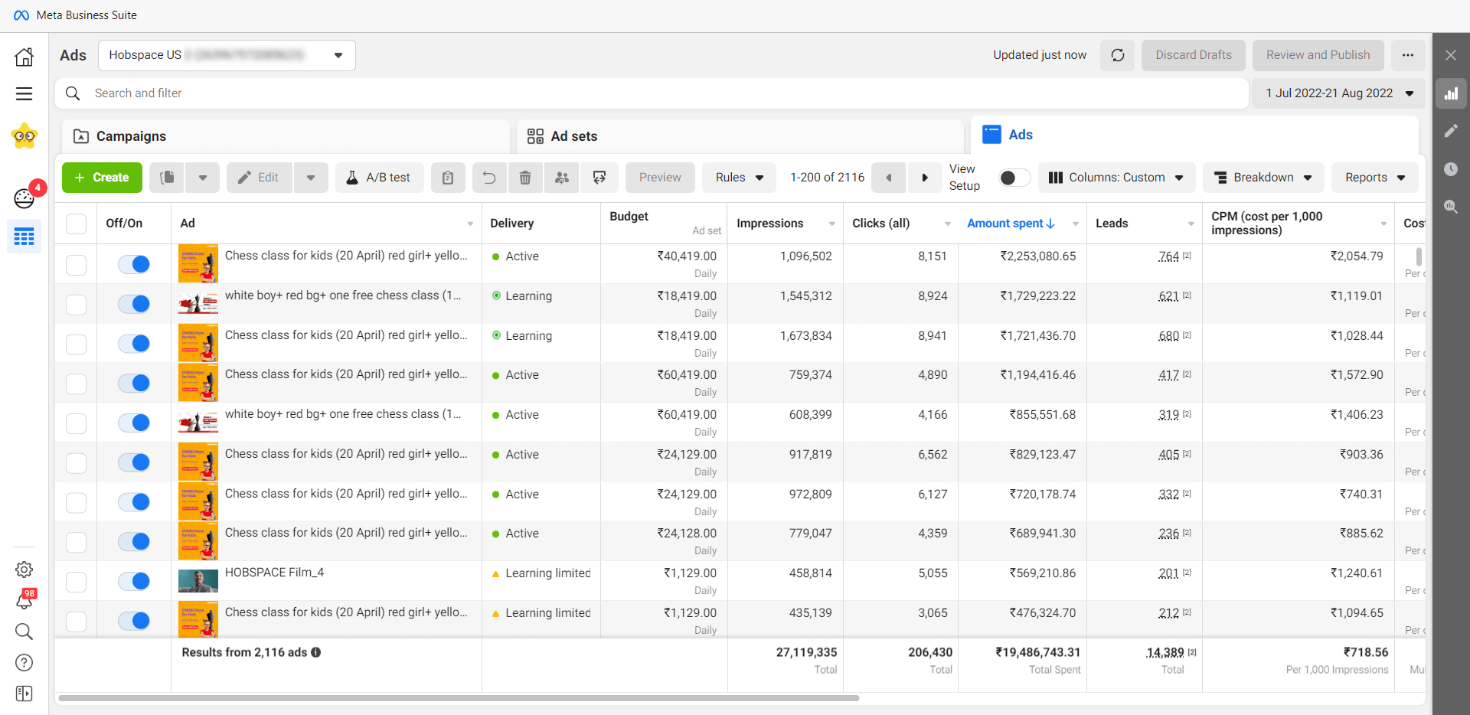Click the green Create button

tap(102, 178)
